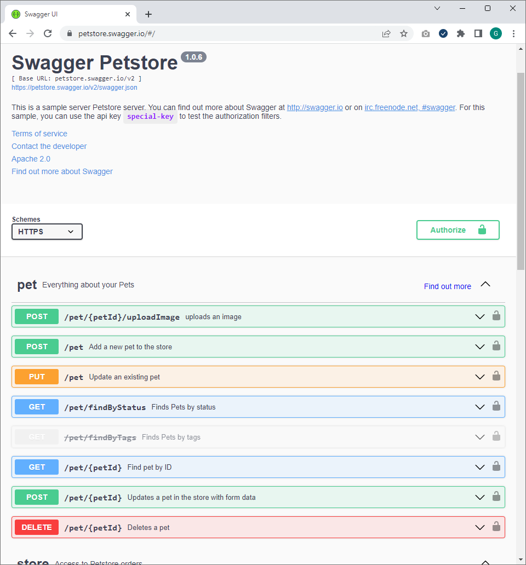Screen dimensions: 526x565
Task: Click the /pet/findByStatus path text
Action: (x=105, y=407)
